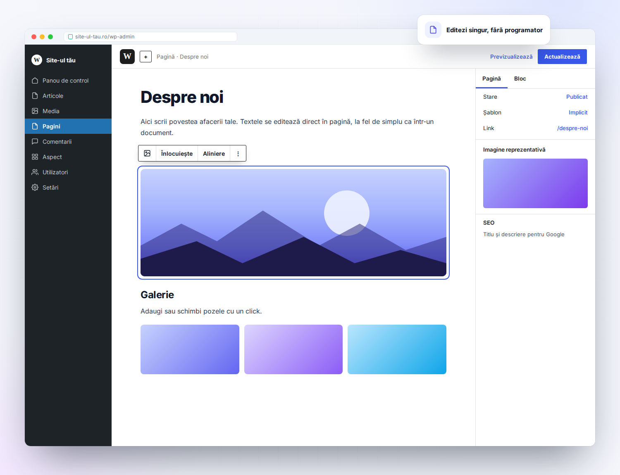
Task: Open the block options three-dot menu
Action: tap(238, 153)
